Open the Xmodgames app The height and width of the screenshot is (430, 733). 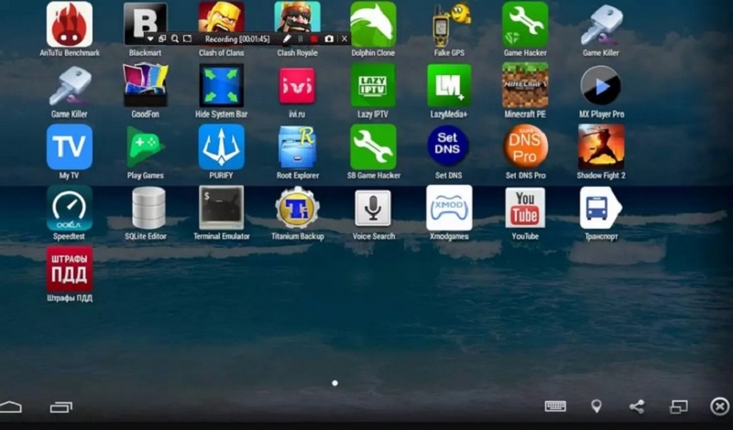click(449, 208)
